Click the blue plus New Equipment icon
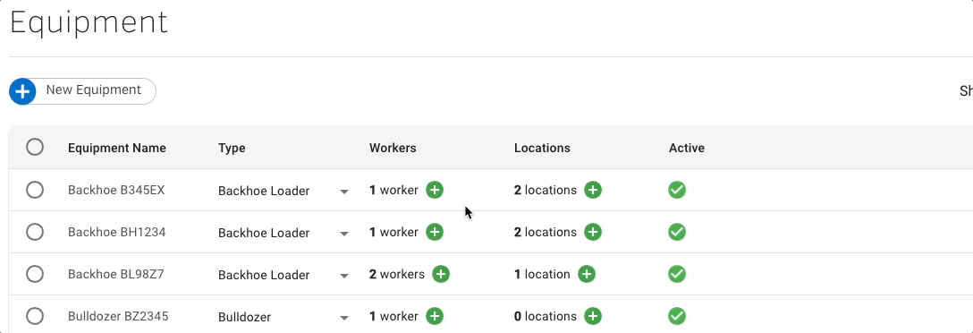The image size is (973, 333). [22, 91]
